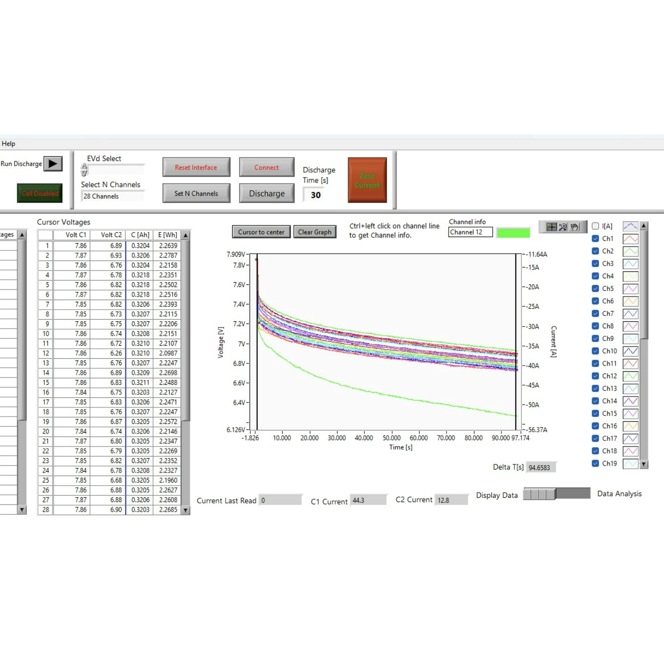Viewport: 664px width, 664px height.
Task: Move the Display Data / Data Analysis slider
Action: point(556,494)
